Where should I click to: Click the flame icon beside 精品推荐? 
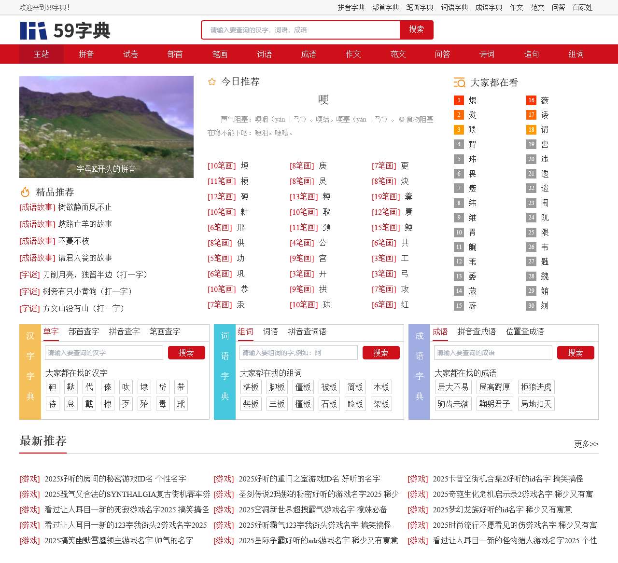click(x=25, y=192)
